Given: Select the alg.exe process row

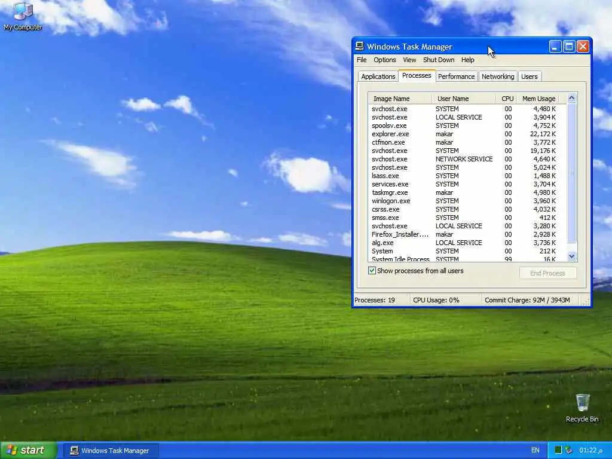Looking at the screenshot, I should pos(464,243).
